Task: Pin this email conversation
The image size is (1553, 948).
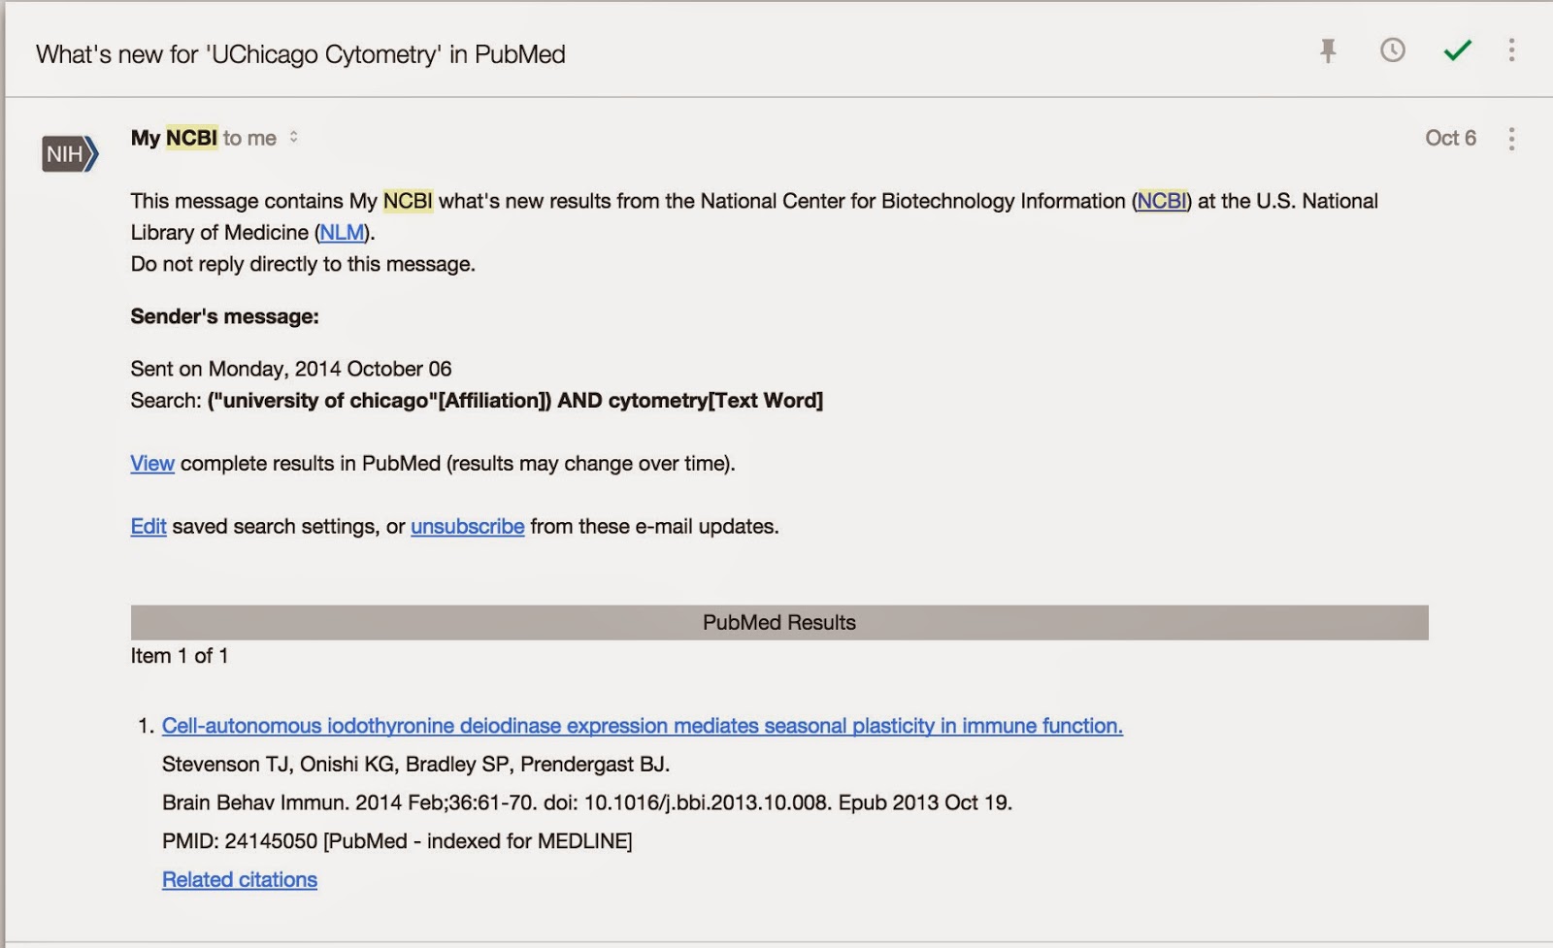Action: 1328,50
